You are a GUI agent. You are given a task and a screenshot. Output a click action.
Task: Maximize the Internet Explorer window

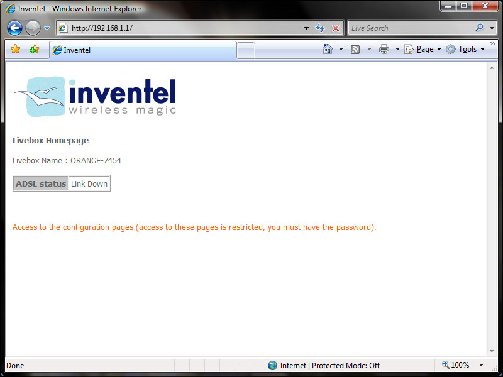pyautogui.click(x=464, y=6)
